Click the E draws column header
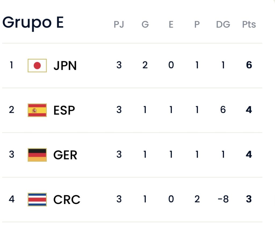This screenshot has height=229, width=275. click(171, 24)
